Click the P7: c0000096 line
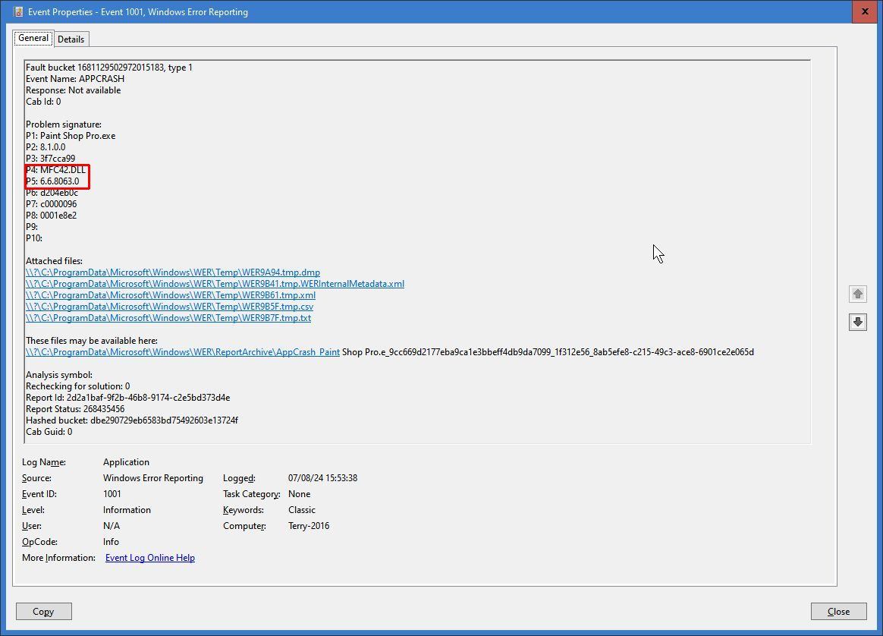Screen dimensions: 883x636 point(52,204)
